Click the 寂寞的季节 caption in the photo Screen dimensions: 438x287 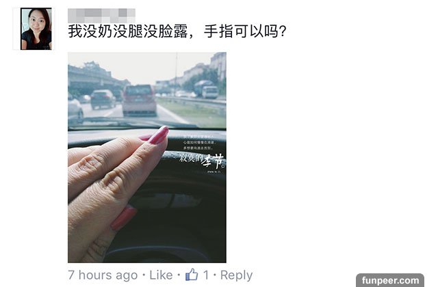click(x=202, y=161)
